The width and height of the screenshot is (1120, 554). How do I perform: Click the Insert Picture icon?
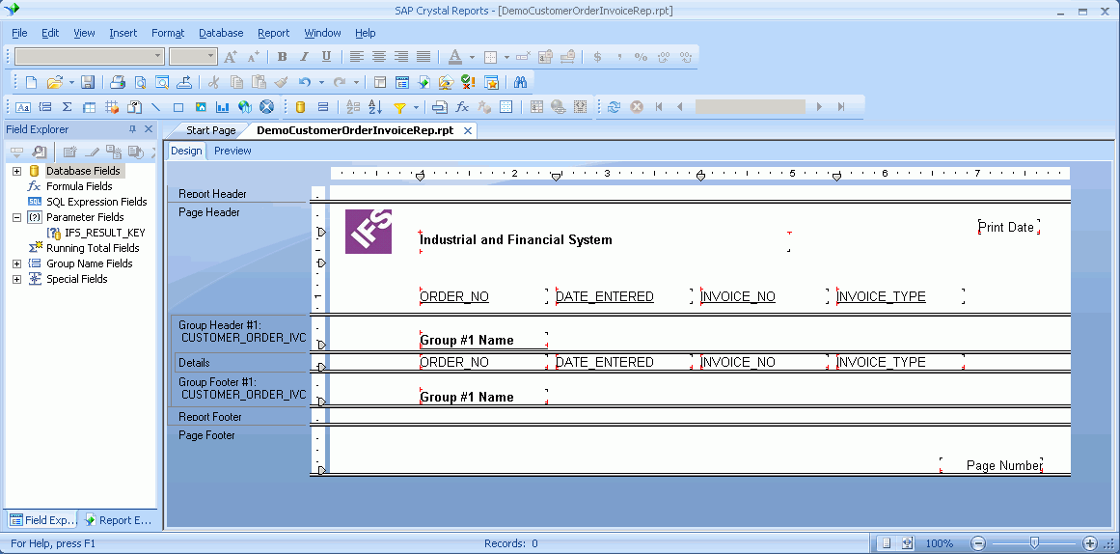click(201, 107)
